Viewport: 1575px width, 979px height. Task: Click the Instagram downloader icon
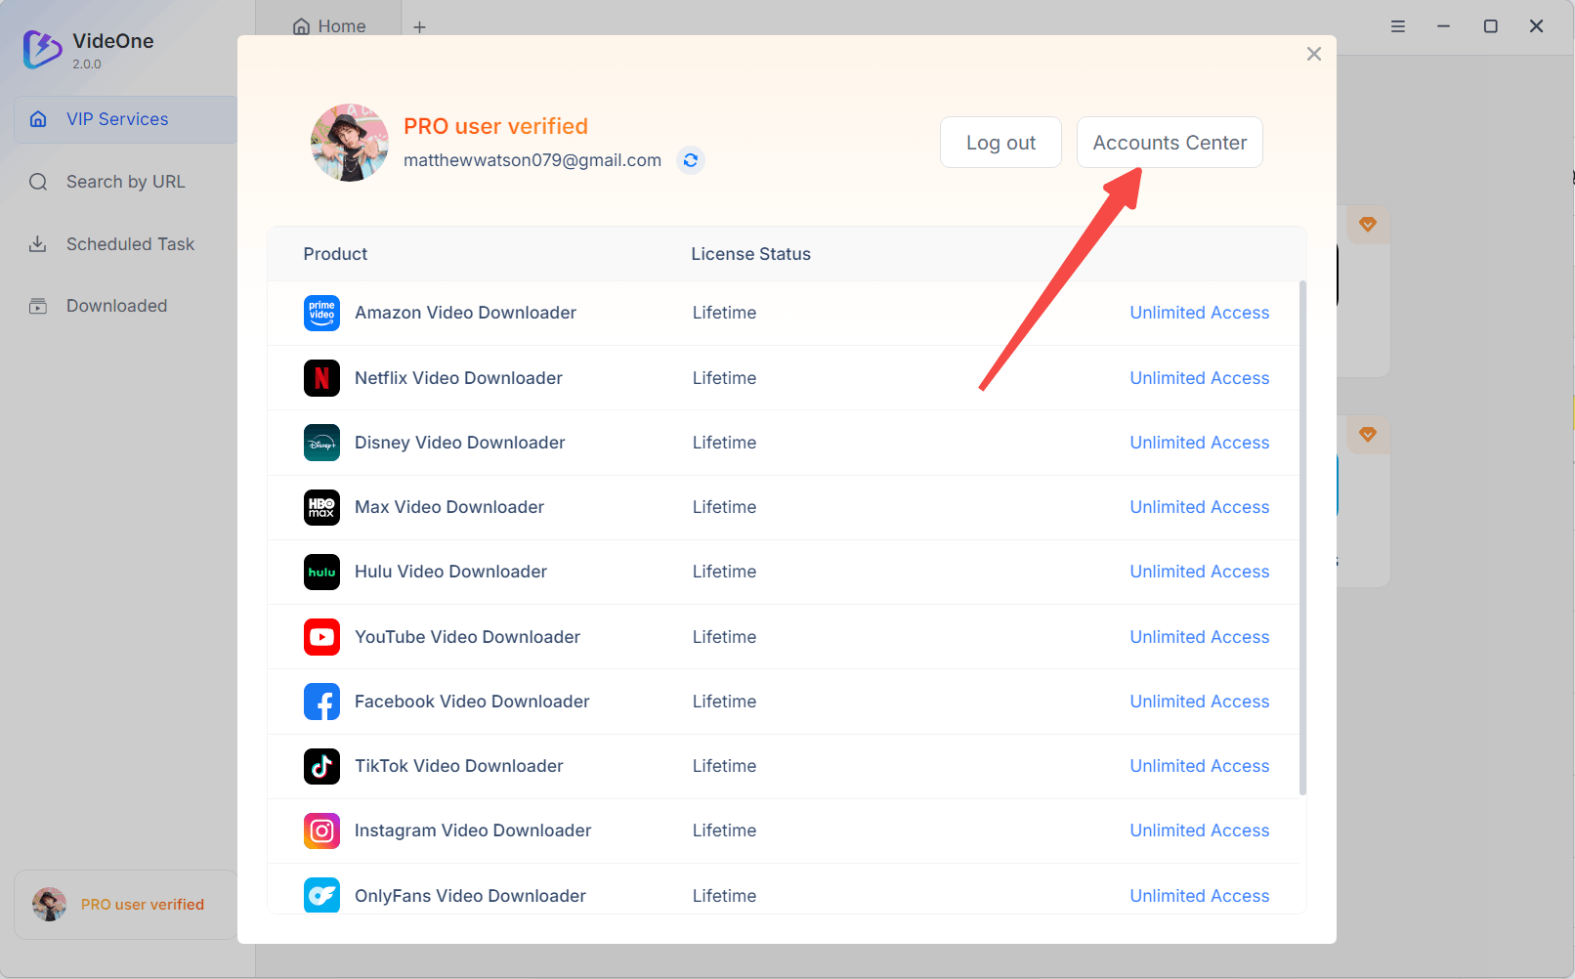(x=321, y=830)
